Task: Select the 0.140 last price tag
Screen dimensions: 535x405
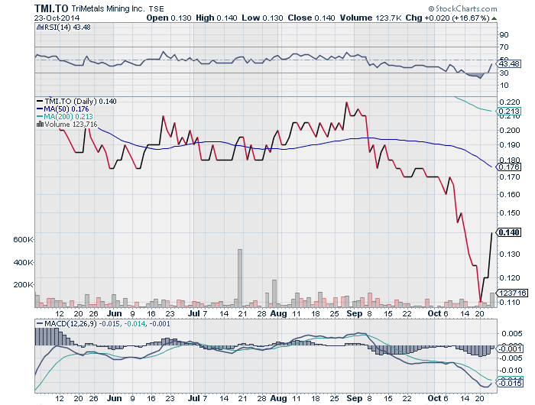Action: point(508,232)
